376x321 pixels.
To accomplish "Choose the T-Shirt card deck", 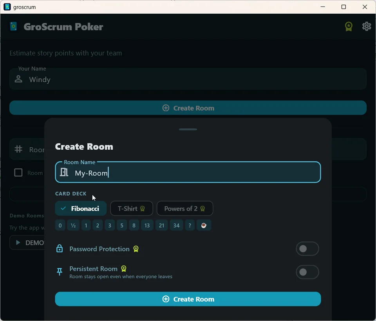I will click(132, 209).
